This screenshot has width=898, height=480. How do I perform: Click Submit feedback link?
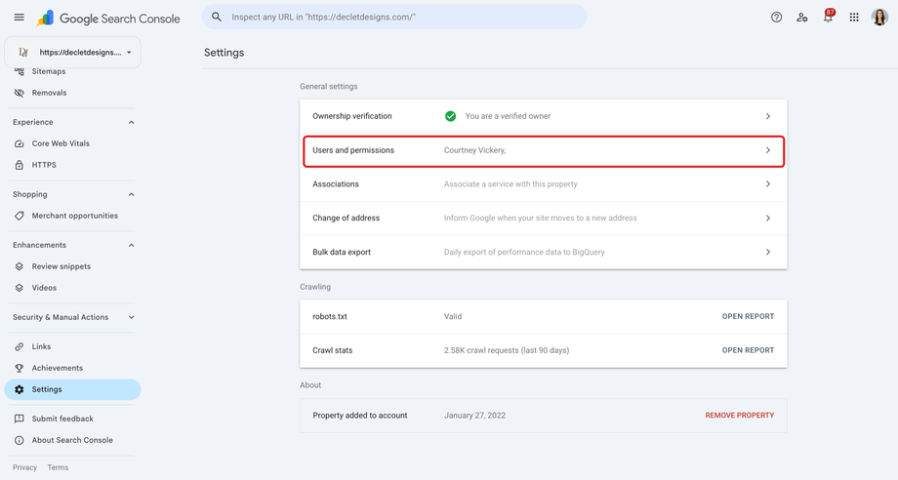[62, 419]
